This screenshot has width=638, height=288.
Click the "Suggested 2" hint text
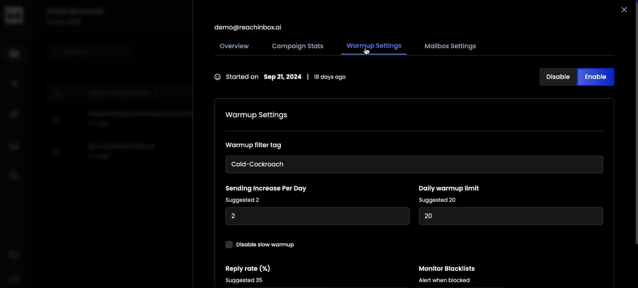[x=242, y=200]
